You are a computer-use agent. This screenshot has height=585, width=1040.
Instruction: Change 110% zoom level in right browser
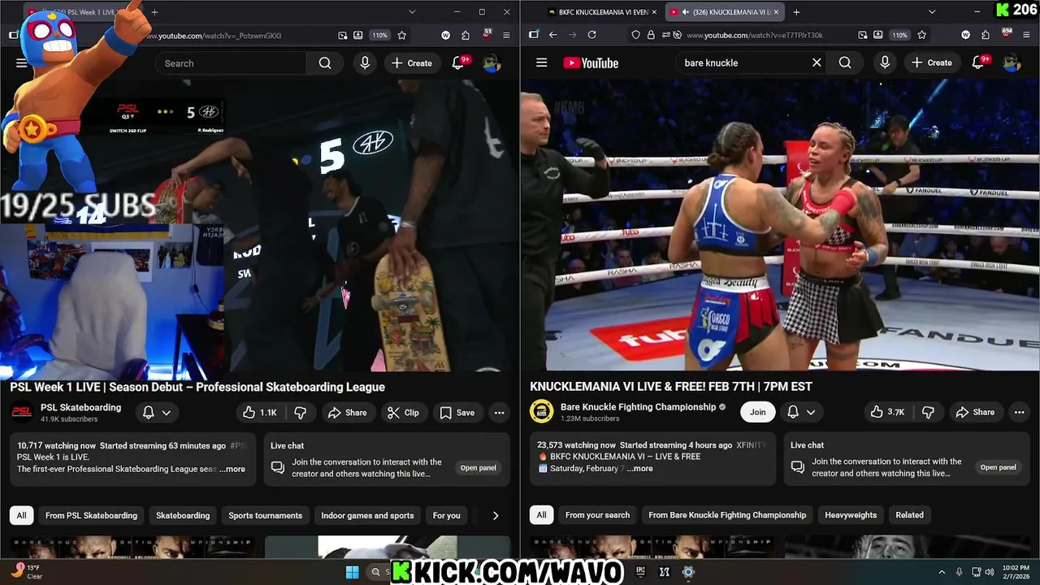[899, 35]
